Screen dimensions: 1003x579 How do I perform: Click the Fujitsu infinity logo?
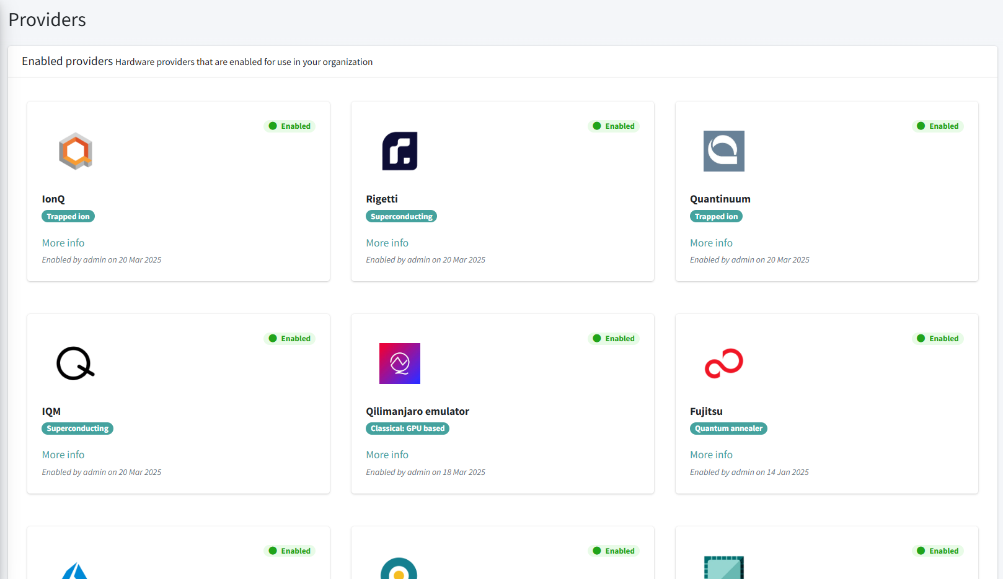tap(723, 364)
